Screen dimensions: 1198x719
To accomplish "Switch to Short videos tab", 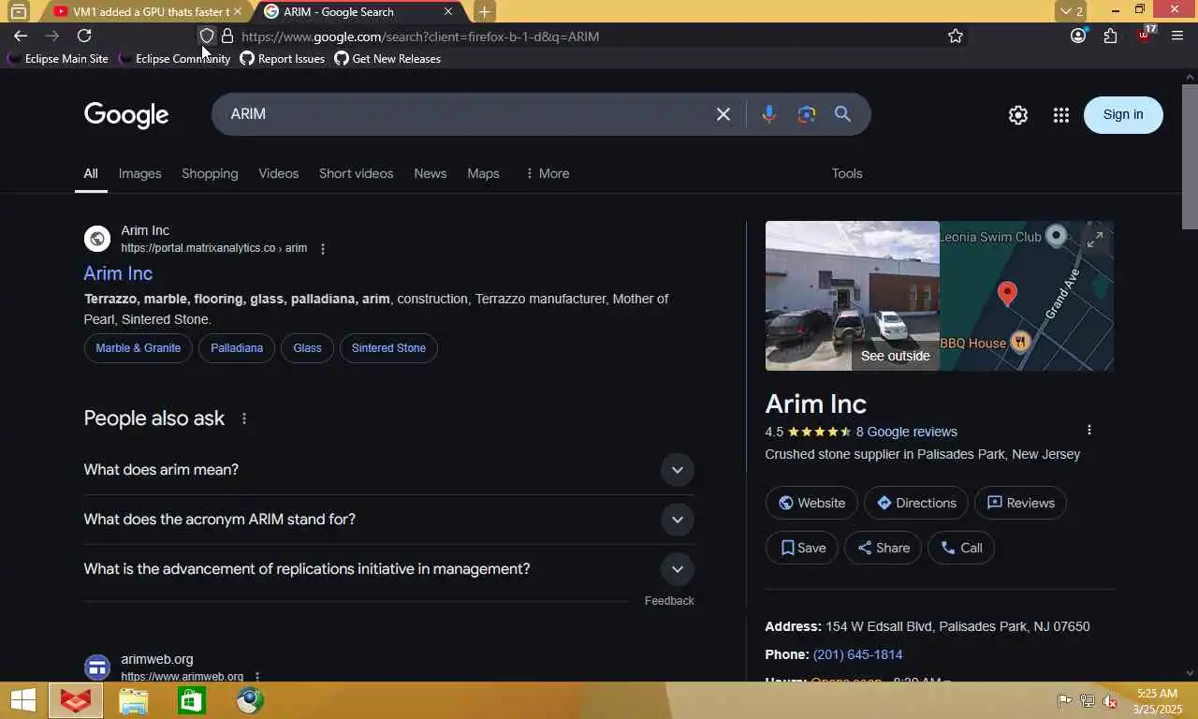I will pyautogui.click(x=356, y=173).
